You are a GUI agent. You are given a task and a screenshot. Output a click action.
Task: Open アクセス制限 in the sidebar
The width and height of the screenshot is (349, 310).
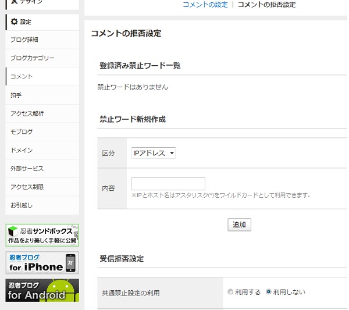coord(42,187)
